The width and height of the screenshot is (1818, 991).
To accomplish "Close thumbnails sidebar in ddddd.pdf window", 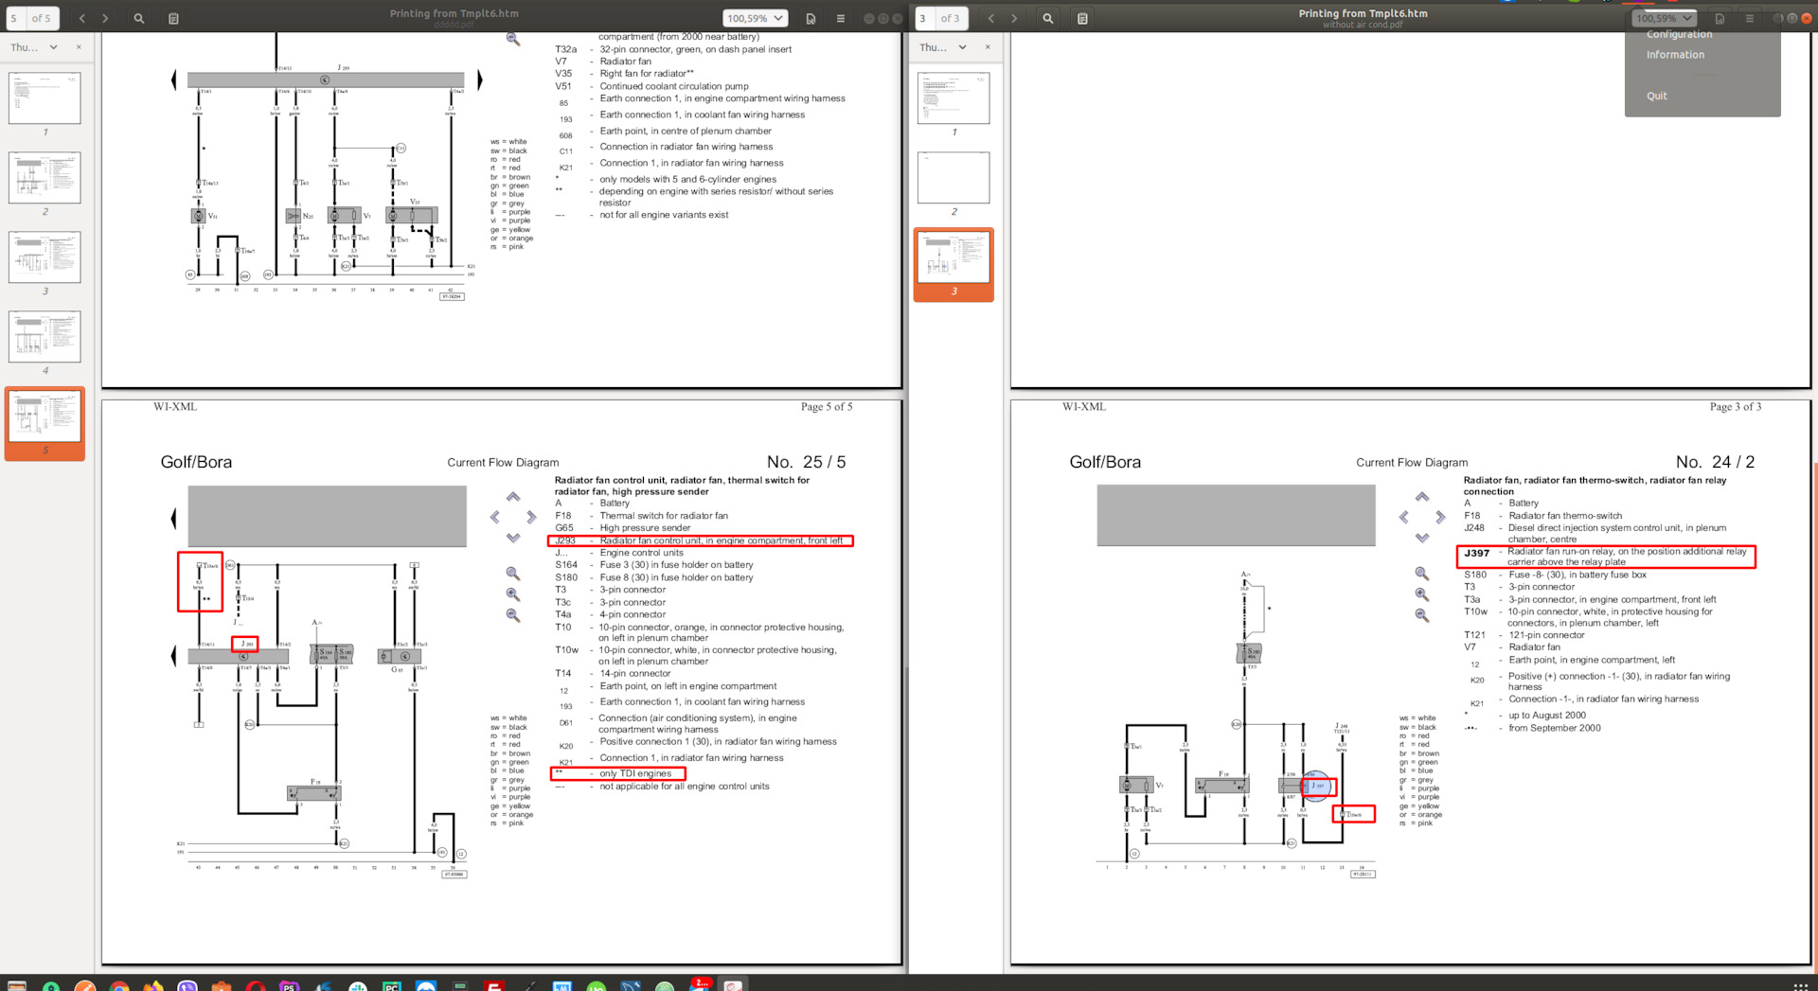I will pos(79,47).
